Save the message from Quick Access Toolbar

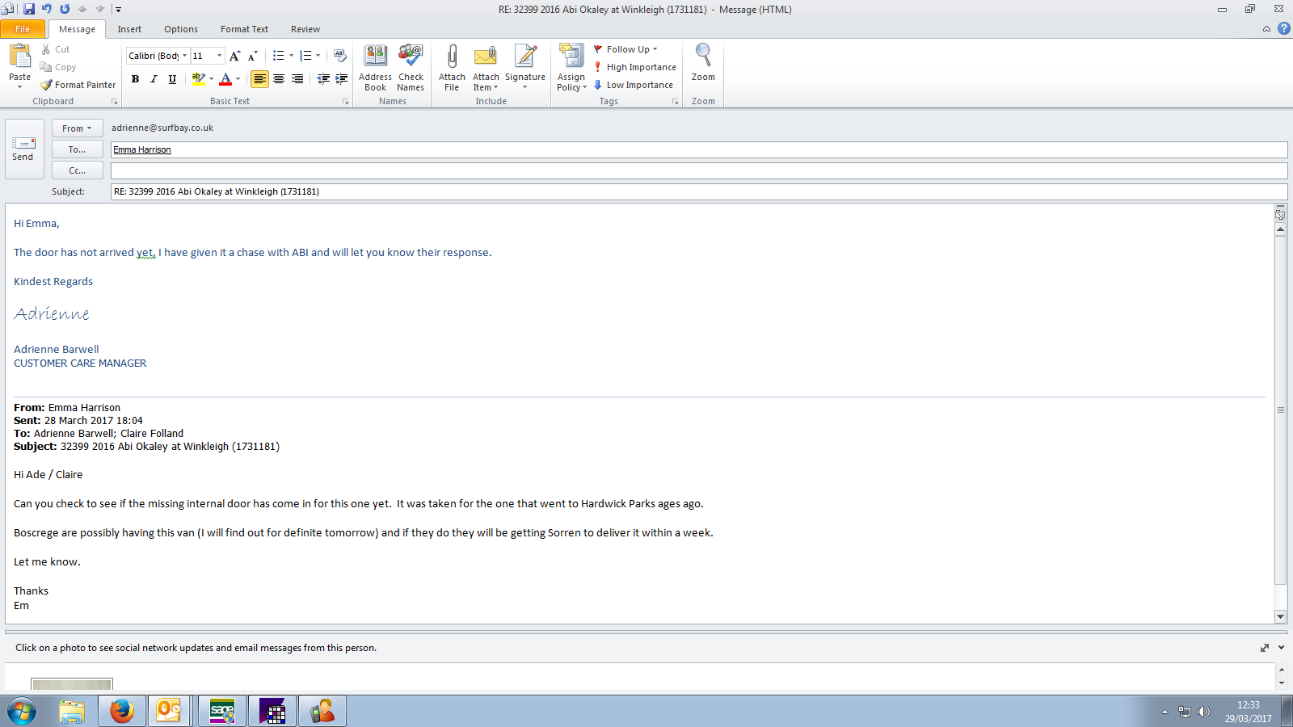(x=29, y=9)
